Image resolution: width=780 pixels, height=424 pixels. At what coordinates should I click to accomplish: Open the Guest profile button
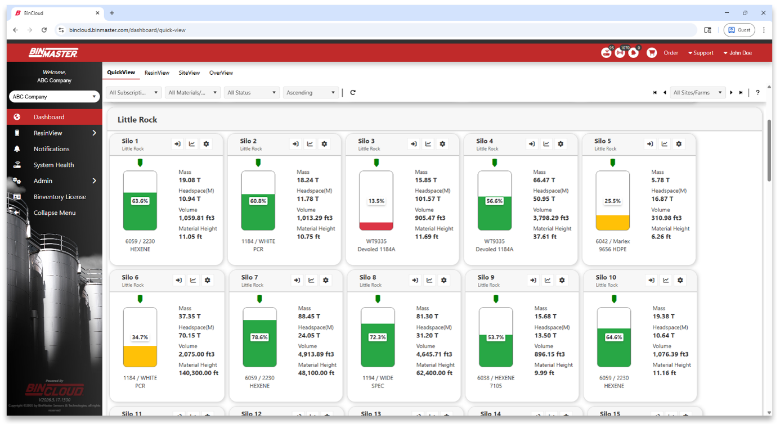[x=739, y=30]
